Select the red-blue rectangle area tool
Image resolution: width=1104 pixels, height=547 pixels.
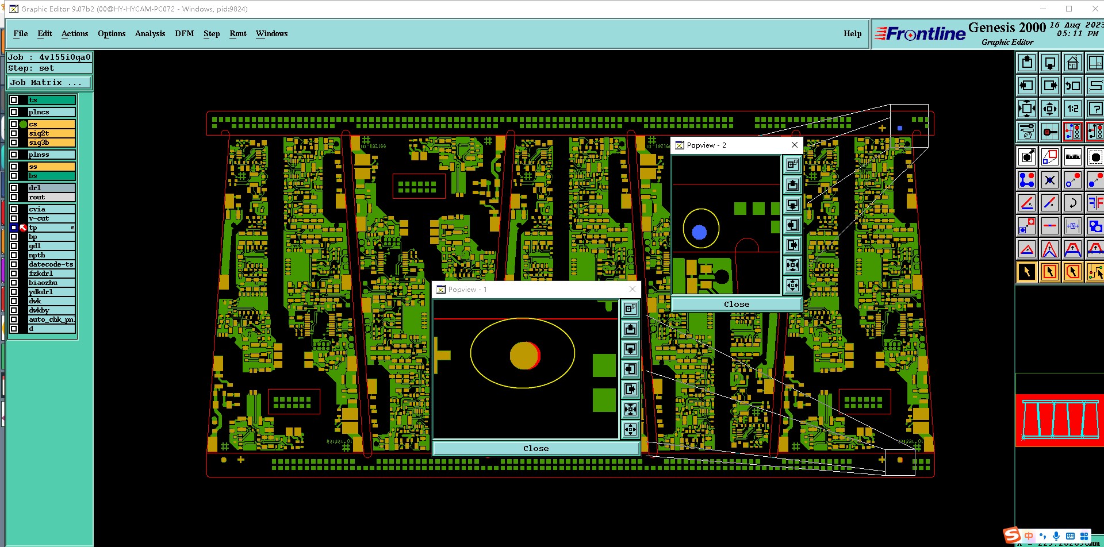[x=1050, y=156]
